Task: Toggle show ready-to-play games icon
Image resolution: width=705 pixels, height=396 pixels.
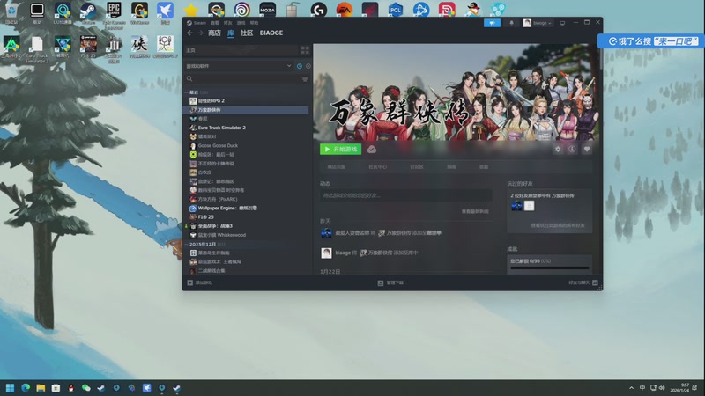Action: click(x=308, y=66)
